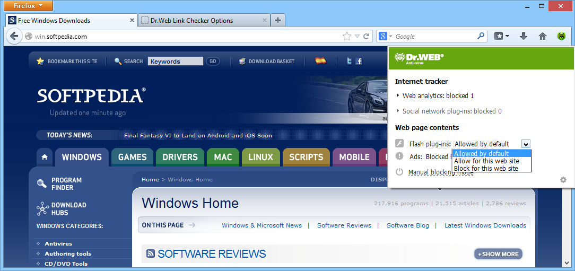The image size is (575, 271).
Task: Click the + SHOW MORE button
Action: (499, 254)
